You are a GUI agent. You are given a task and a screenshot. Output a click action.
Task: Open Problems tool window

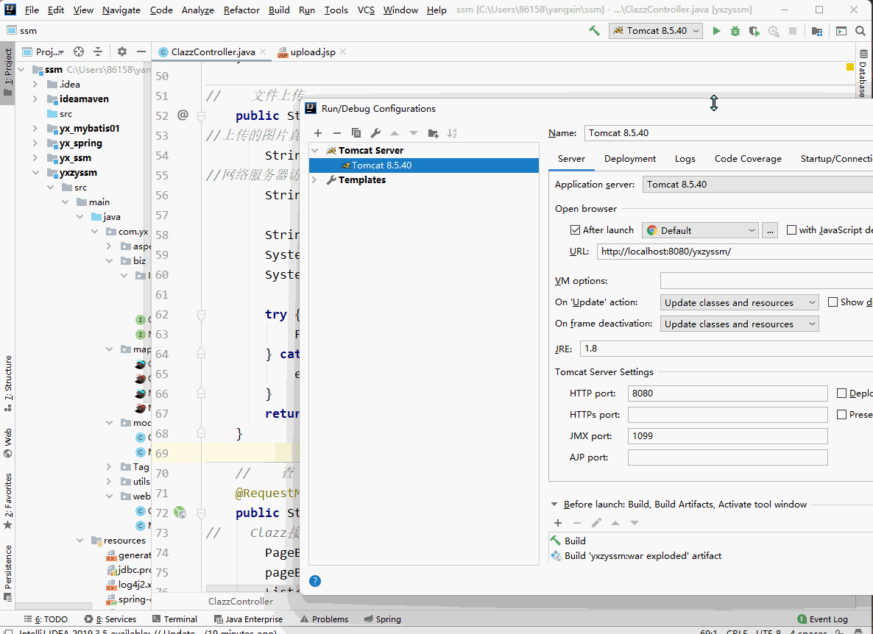[324, 619]
